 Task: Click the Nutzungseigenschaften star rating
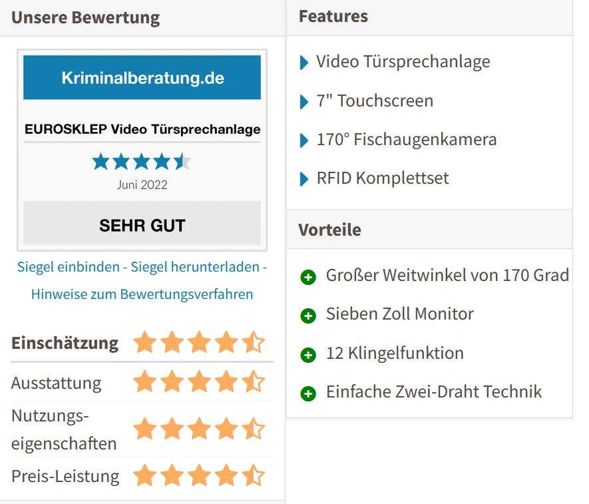[199, 429]
